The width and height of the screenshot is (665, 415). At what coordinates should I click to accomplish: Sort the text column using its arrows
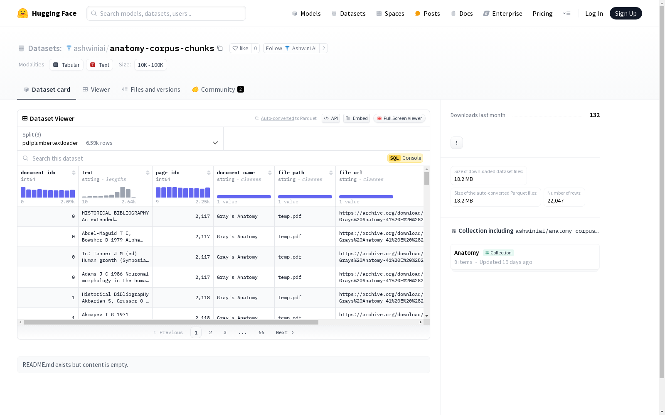[148, 173]
